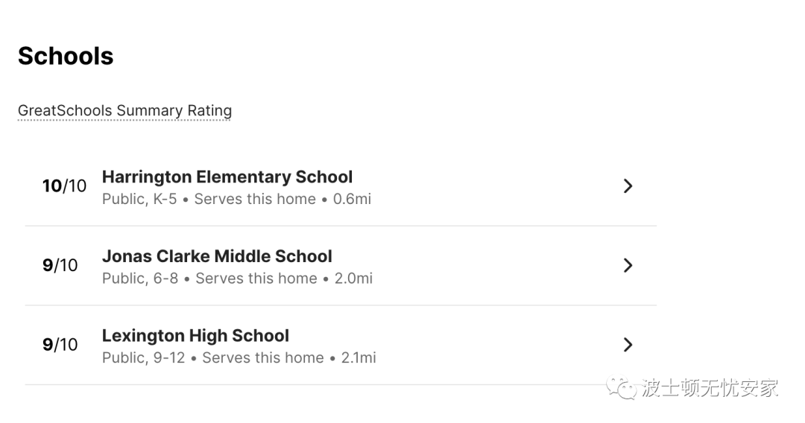
Task: Click 'Public, 6-8 • Serves this home' details
Action: coord(209,279)
